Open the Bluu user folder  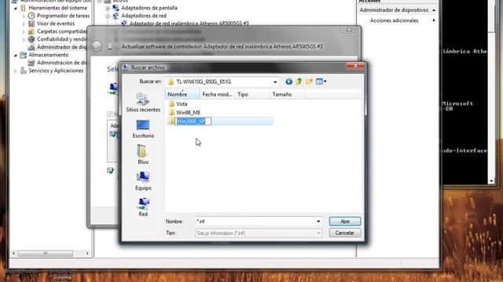(143, 155)
